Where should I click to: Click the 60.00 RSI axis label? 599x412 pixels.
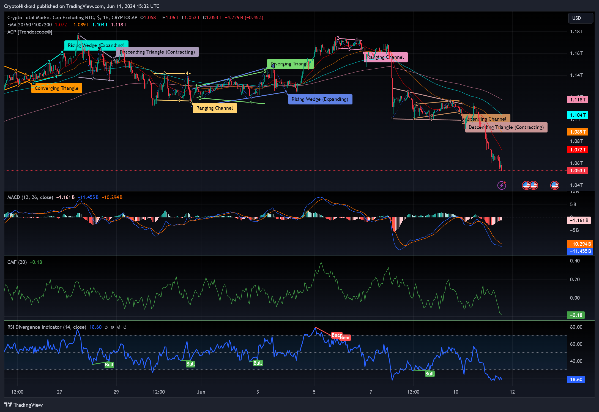tap(576, 344)
